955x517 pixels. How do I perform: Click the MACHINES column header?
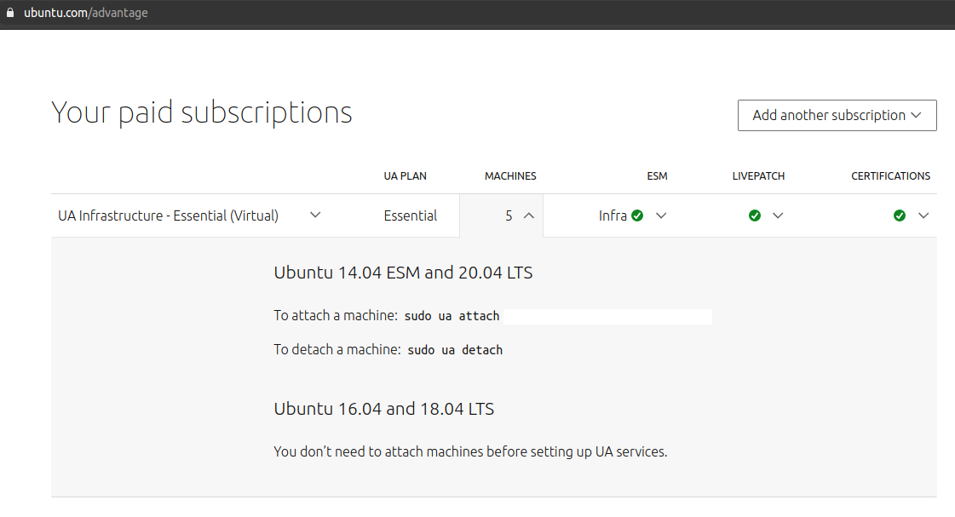click(x=510, y=176)
